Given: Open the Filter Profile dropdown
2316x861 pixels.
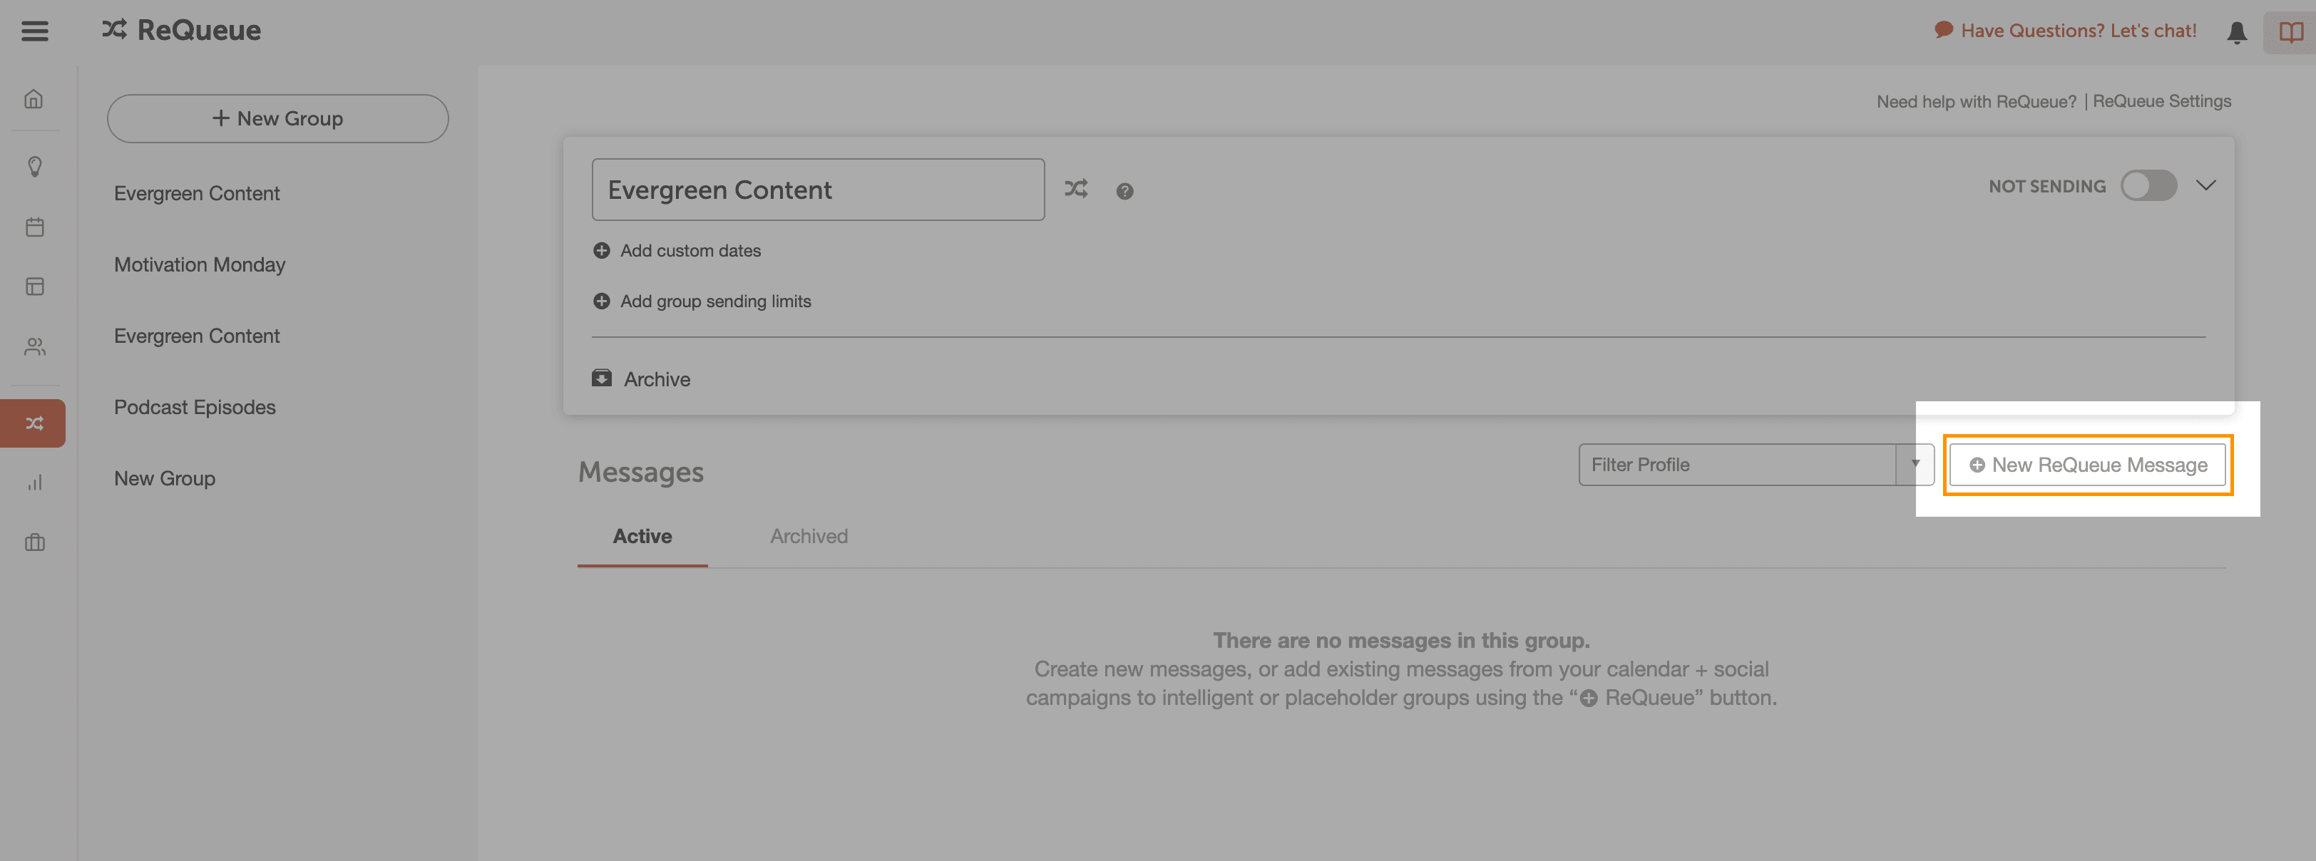Looking at the screenshot, I should [1754, 465].
